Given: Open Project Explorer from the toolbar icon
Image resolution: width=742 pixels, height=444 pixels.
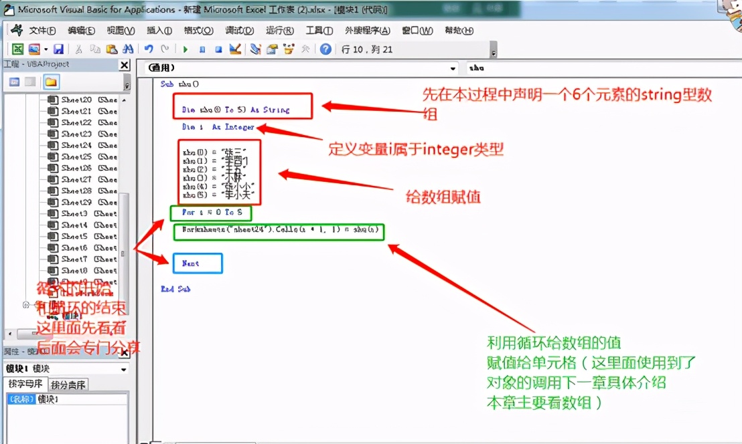Looking at the screenshot, I should tap(256, 49).
